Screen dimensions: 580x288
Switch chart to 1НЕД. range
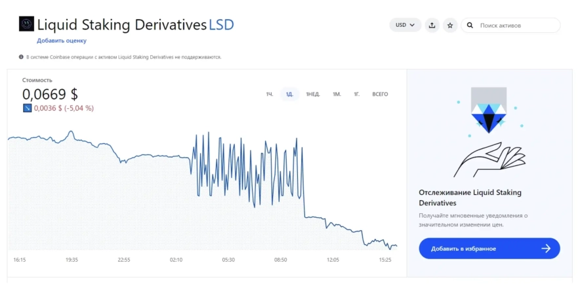pyautogui.click(x=313, y=94)
